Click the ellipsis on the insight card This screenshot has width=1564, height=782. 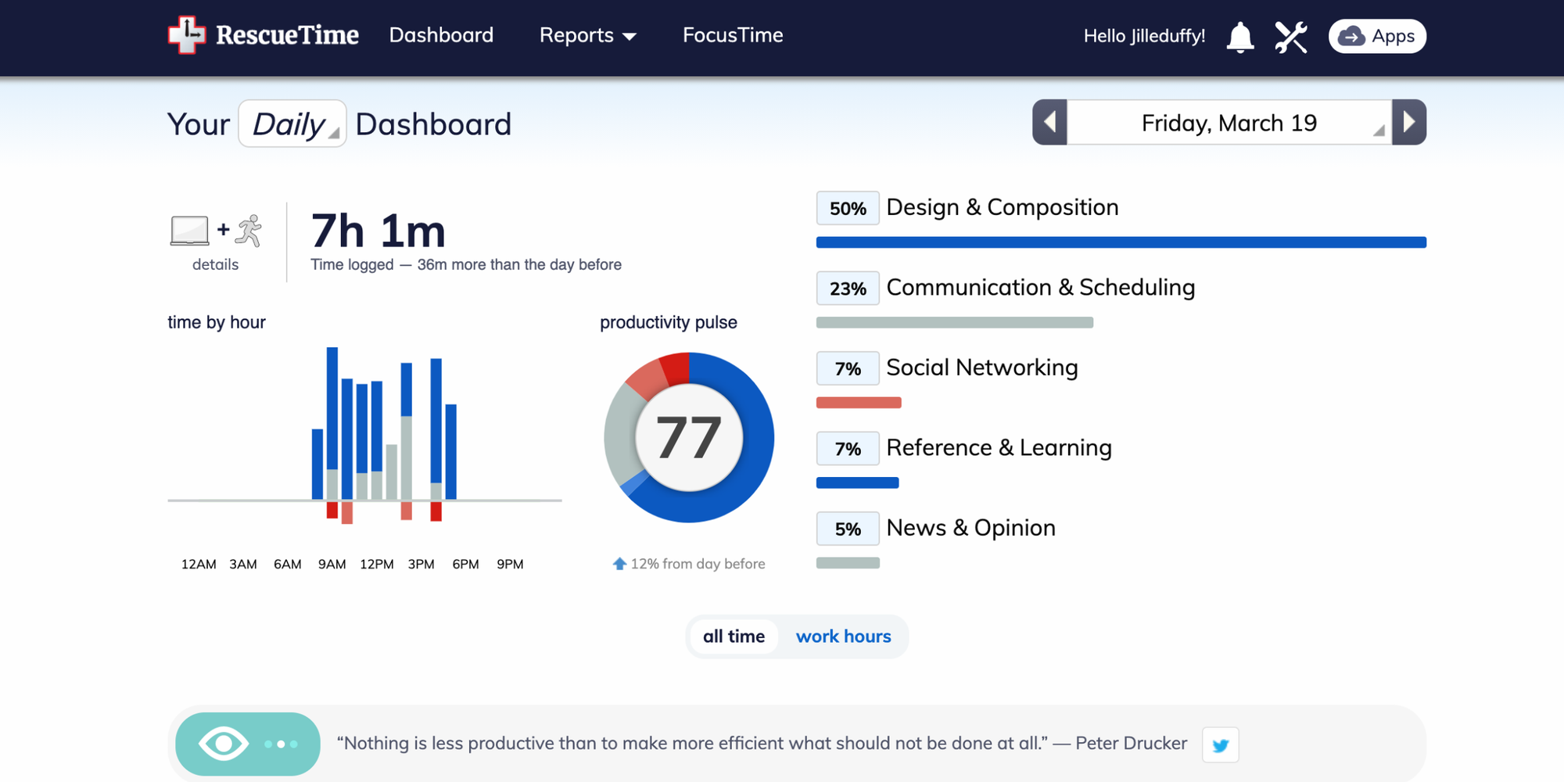point(279,744)
